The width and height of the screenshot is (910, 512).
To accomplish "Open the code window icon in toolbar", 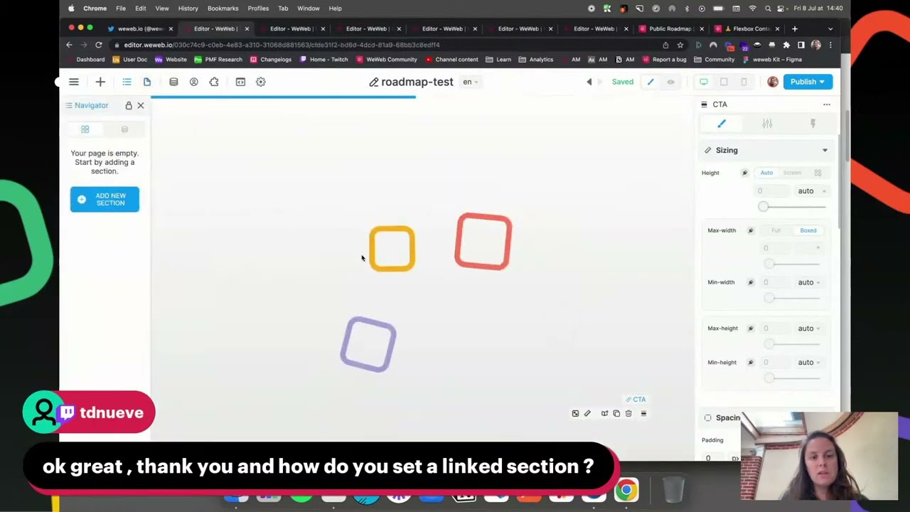I will 240,82.
